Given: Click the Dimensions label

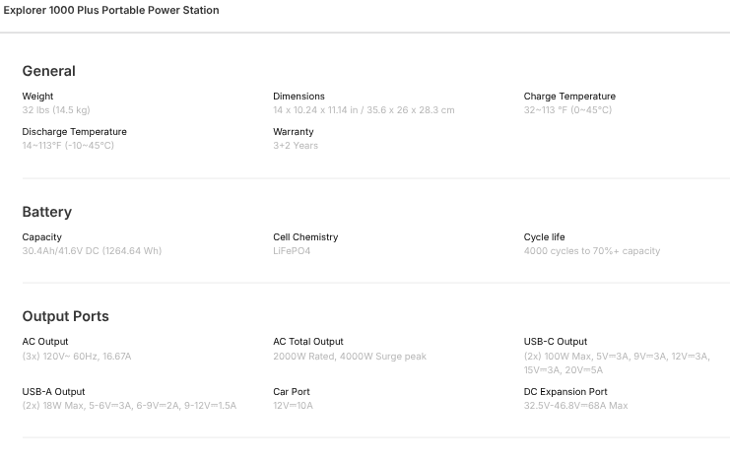Looking at the screenshot, I should [299, 97].
